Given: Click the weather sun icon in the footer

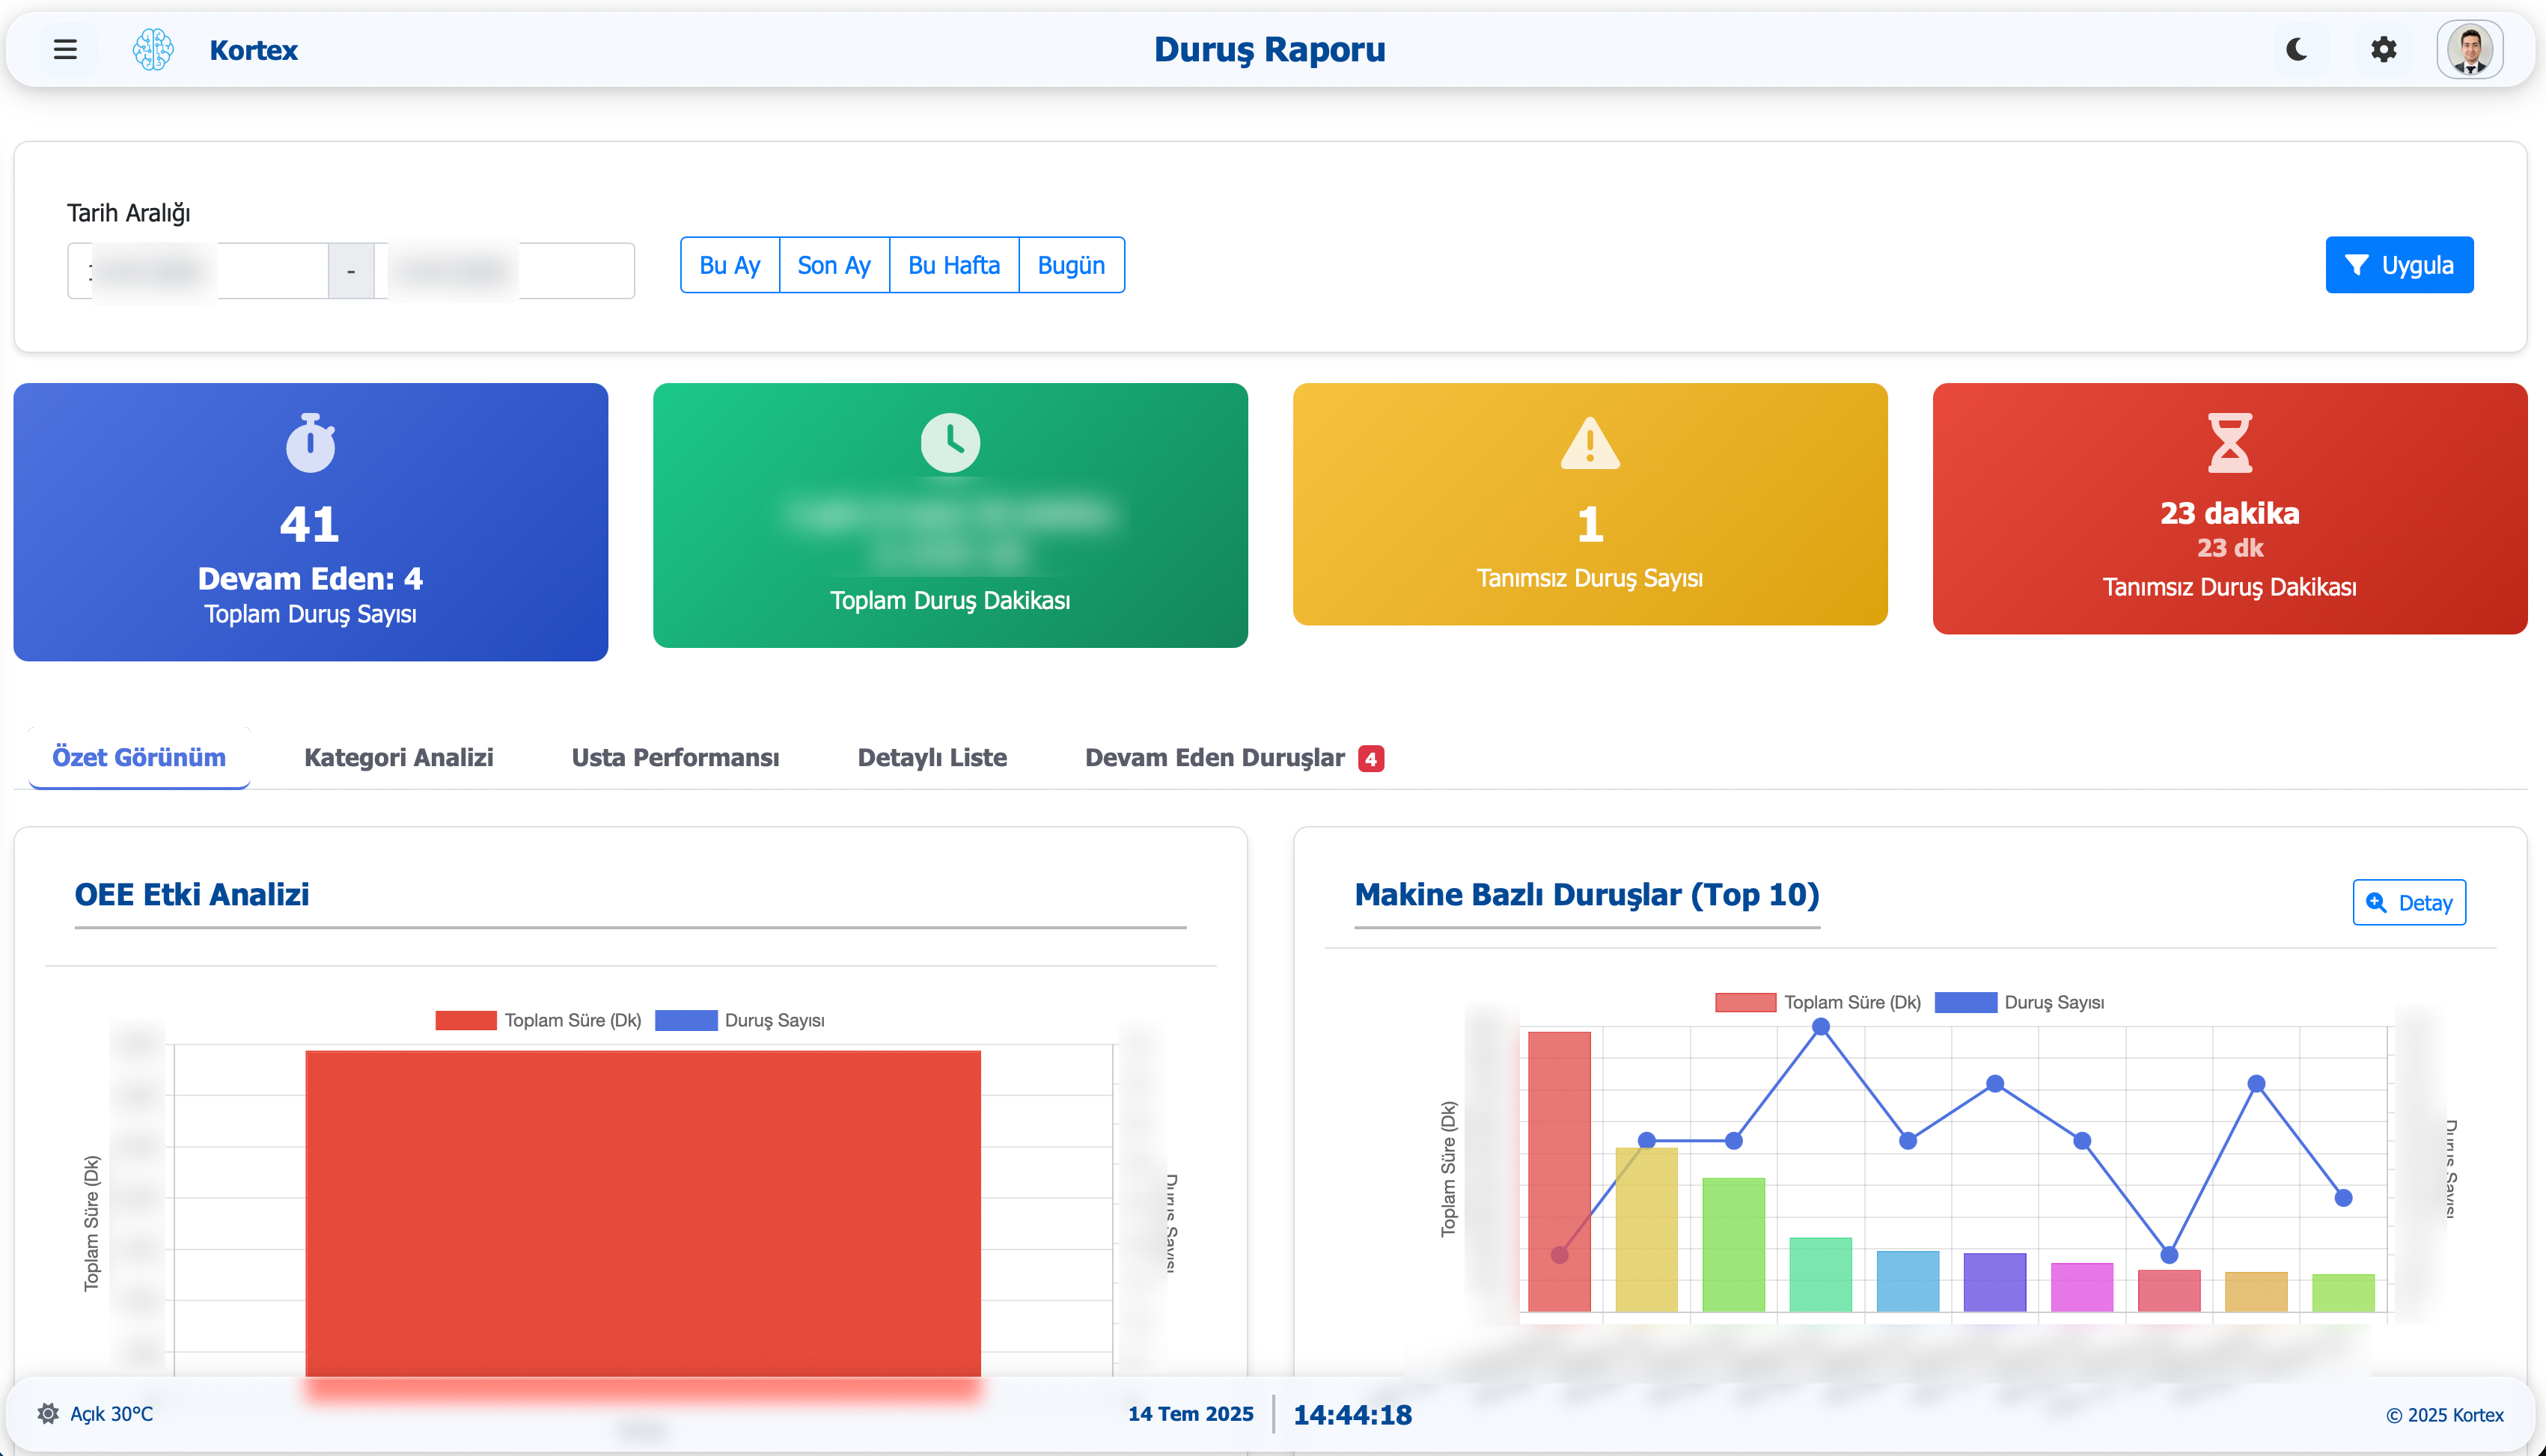Looking at the screenshot, I should click(x=47, y=1413).
